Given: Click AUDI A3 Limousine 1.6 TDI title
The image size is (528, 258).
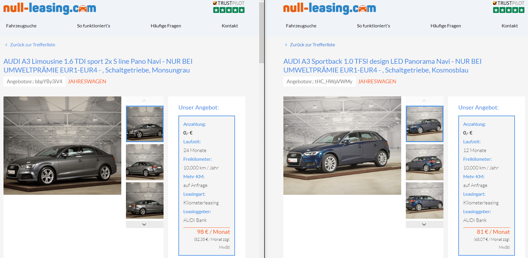Looking at the screenshot, I should pos(98,66).
